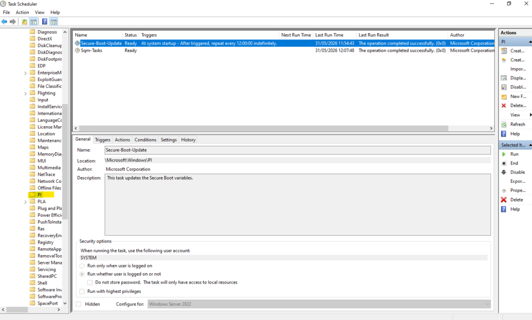Run the selected task with the green arrow

(x=504, y=154)
